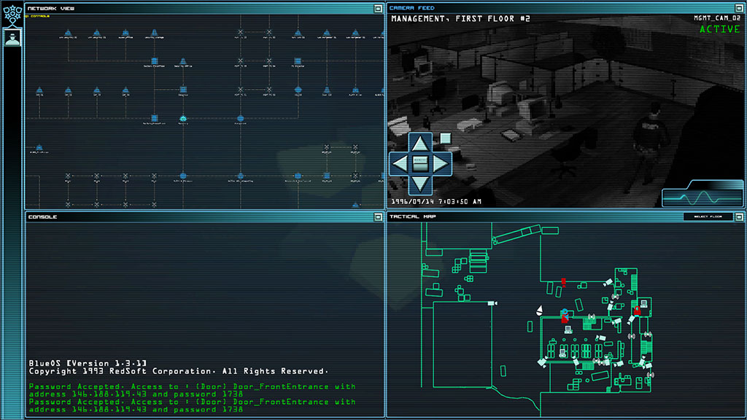Open the Select Floor dropdown
Image resolution: width=747 pixels, height=420 pixels.
coord(708,217)
